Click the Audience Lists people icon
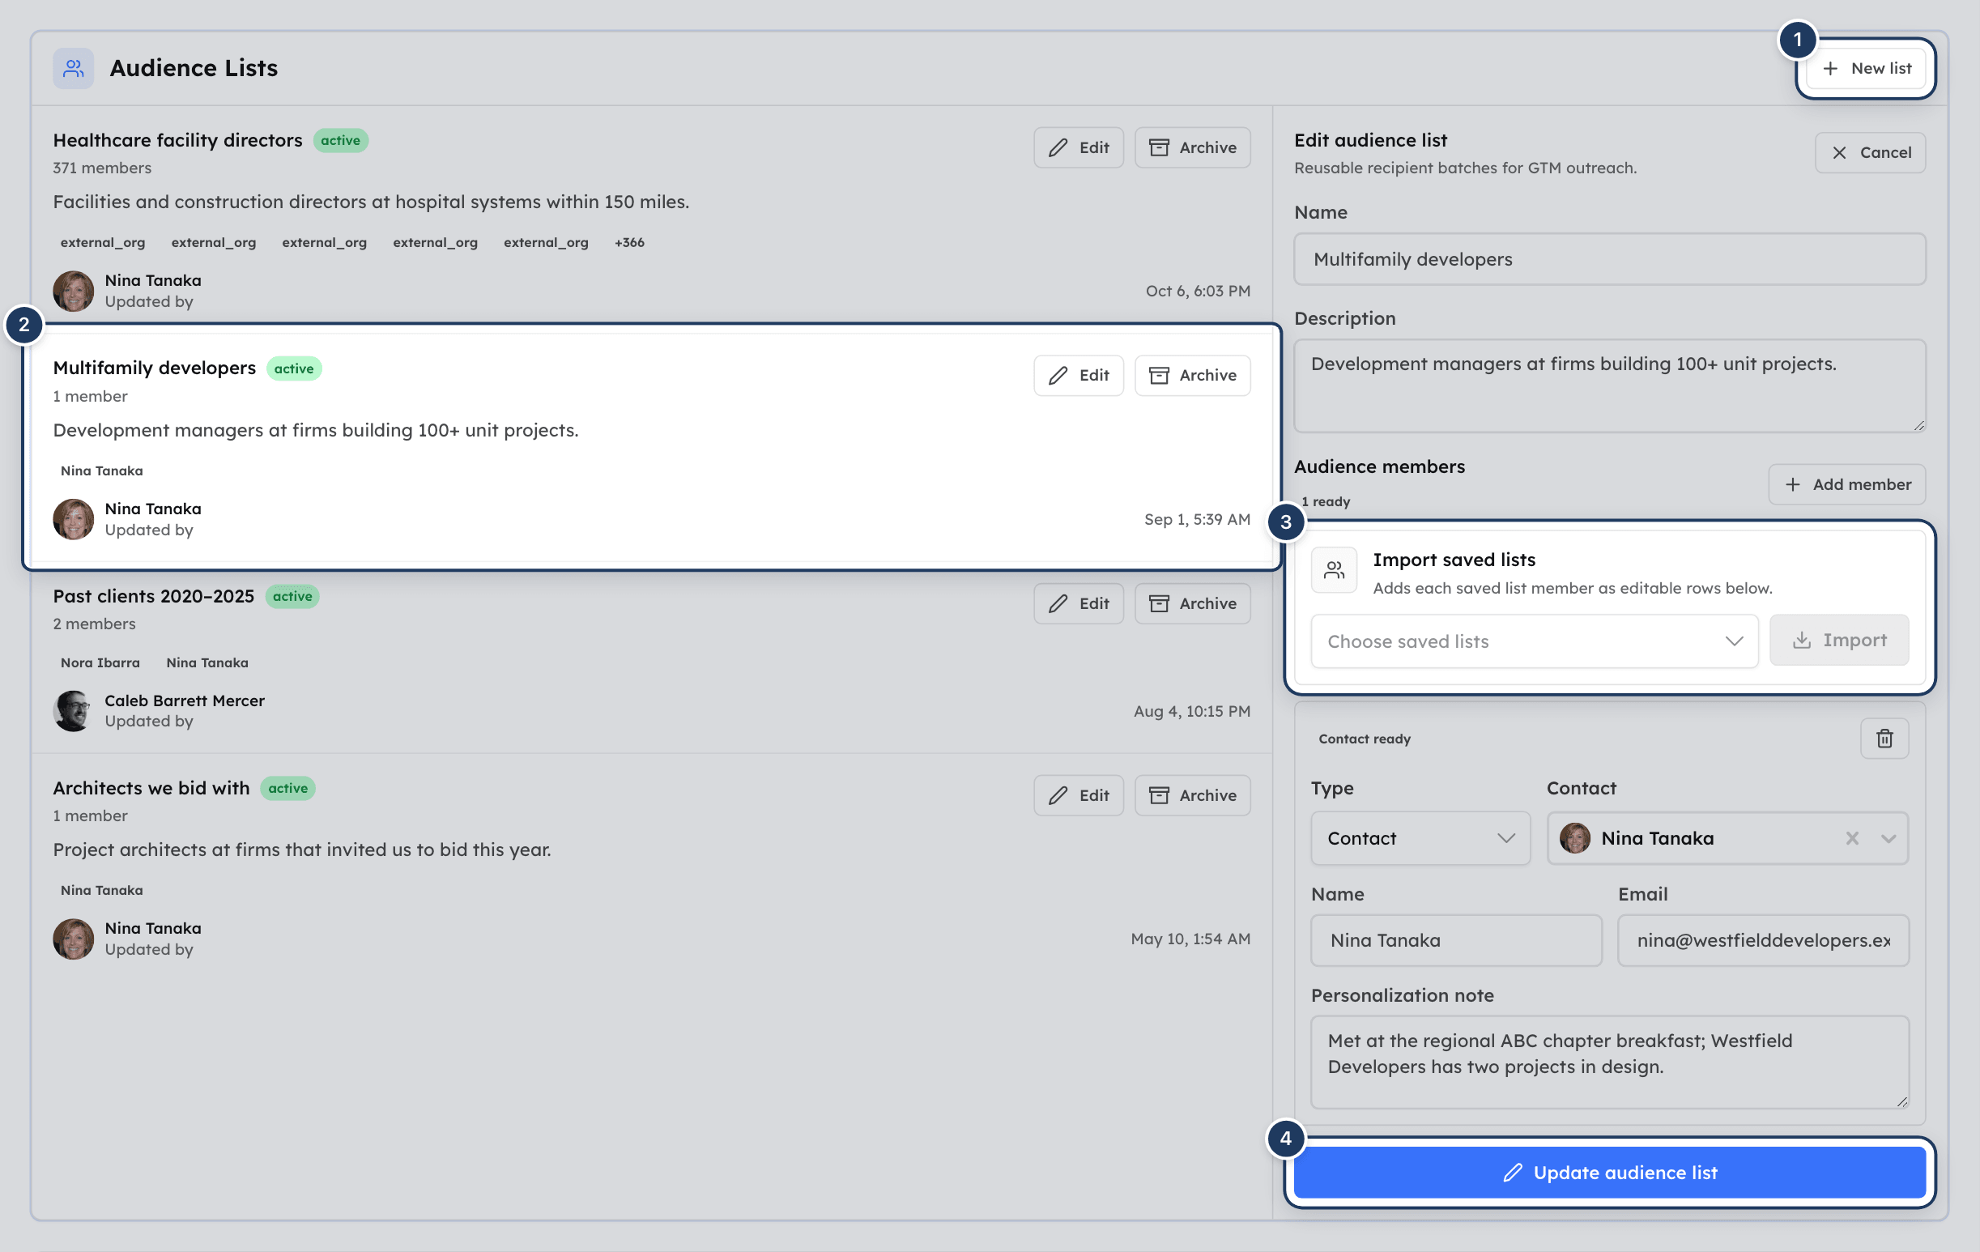The width and height of the screenshot is (1980, 1252). tap(73, 68)
